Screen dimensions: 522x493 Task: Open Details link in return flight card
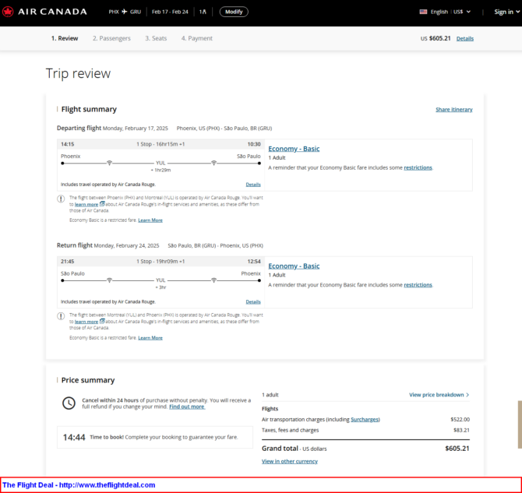pyautogui.click(x=253, y=301)
